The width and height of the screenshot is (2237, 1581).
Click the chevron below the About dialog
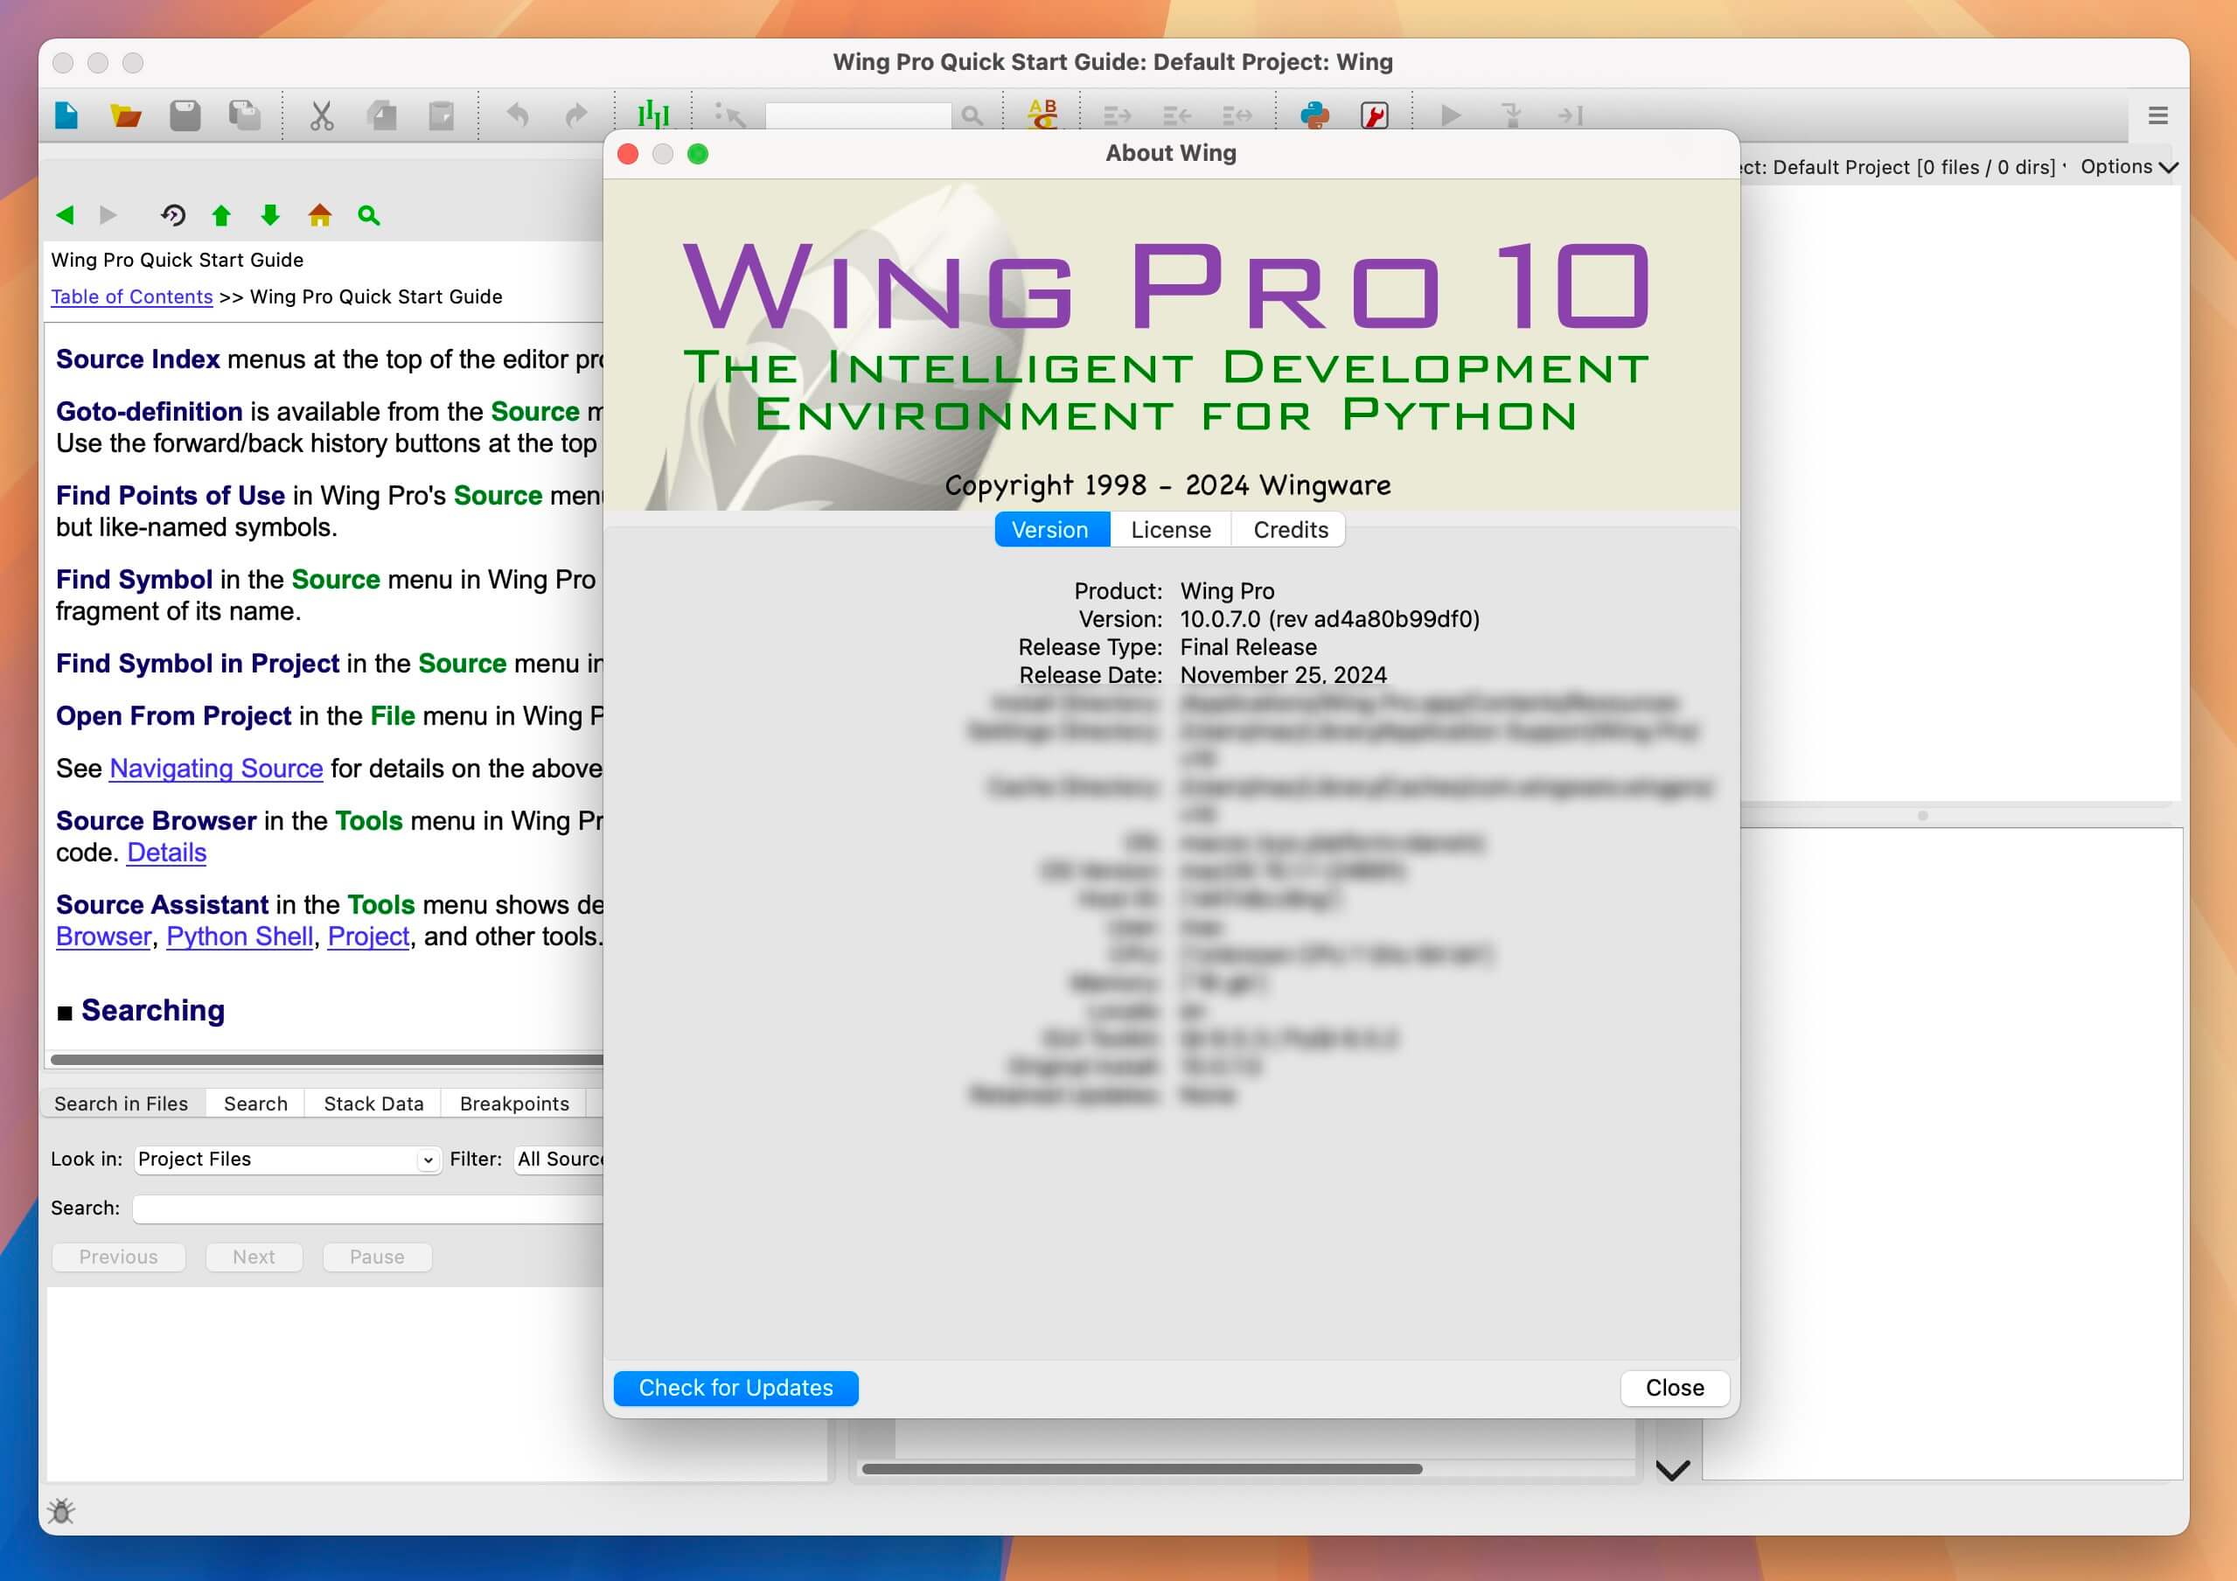(1673, 1470)
